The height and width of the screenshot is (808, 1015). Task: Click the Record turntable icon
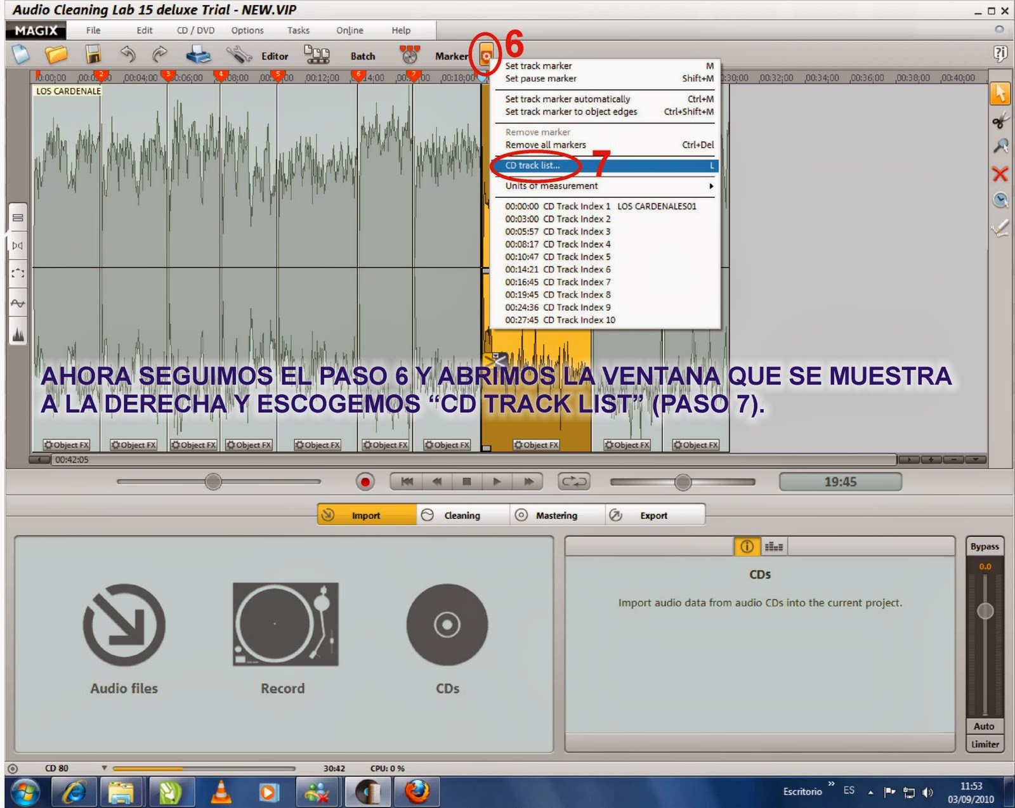(x=285, y=625)
